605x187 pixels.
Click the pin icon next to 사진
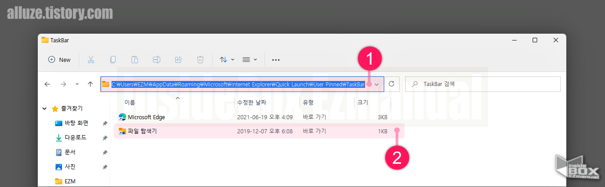coord(105,167)
